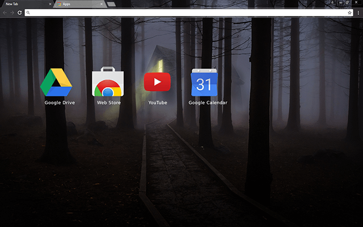Launch the Chrome Web Store app

point(108,83)
